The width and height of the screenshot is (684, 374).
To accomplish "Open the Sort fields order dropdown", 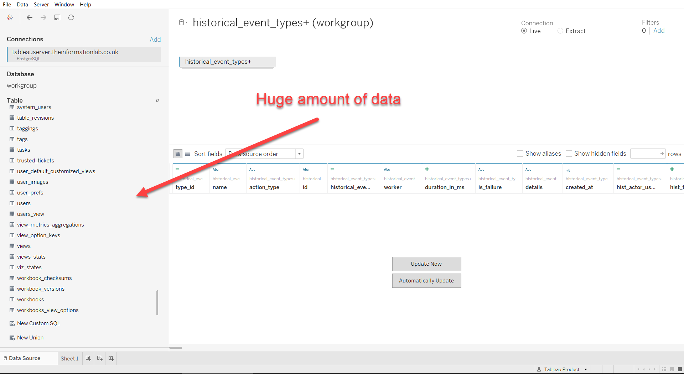I will click(x=299, y=154).
